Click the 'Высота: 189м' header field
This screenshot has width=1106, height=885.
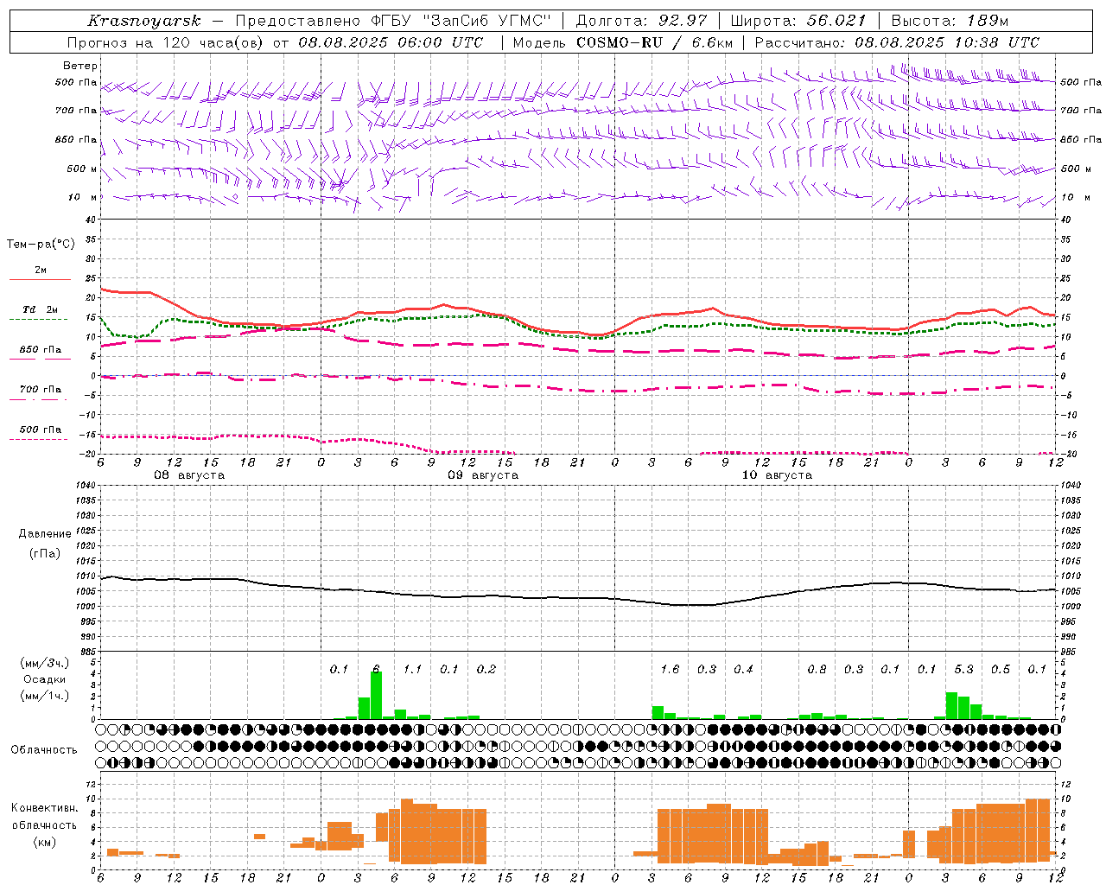[950, 21]
